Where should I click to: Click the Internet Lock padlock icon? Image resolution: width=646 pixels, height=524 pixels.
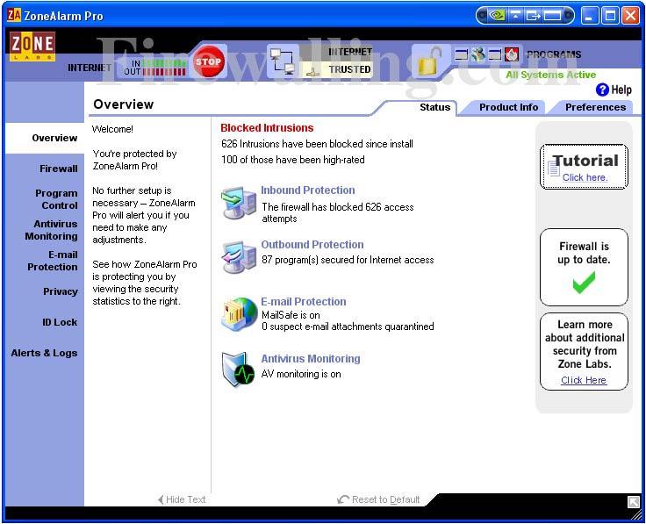(429, 61)
